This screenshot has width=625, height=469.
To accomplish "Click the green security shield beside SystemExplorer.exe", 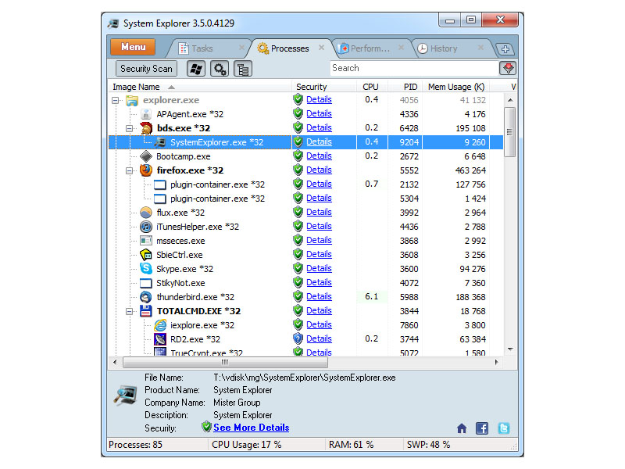I will 298,141.
